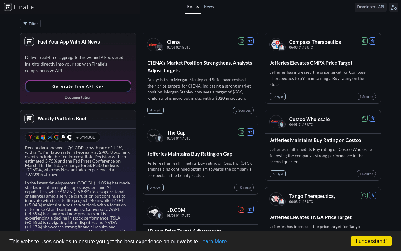
Task: Click Ciena's company logo
Action: tap(154, 45)
